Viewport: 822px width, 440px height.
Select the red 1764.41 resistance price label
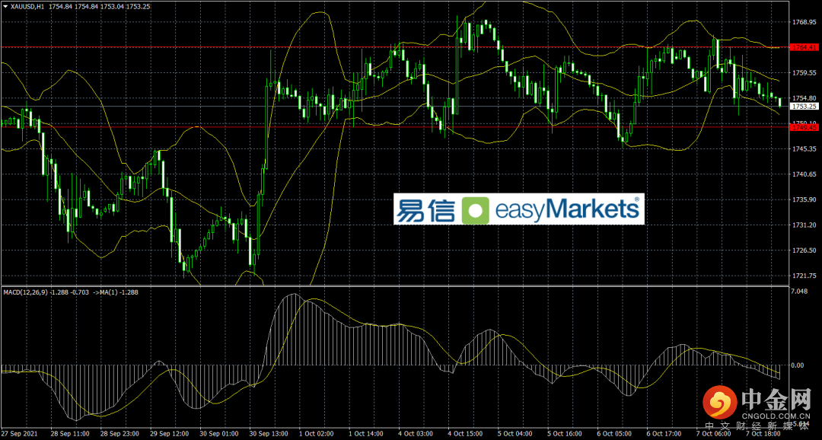804,47
